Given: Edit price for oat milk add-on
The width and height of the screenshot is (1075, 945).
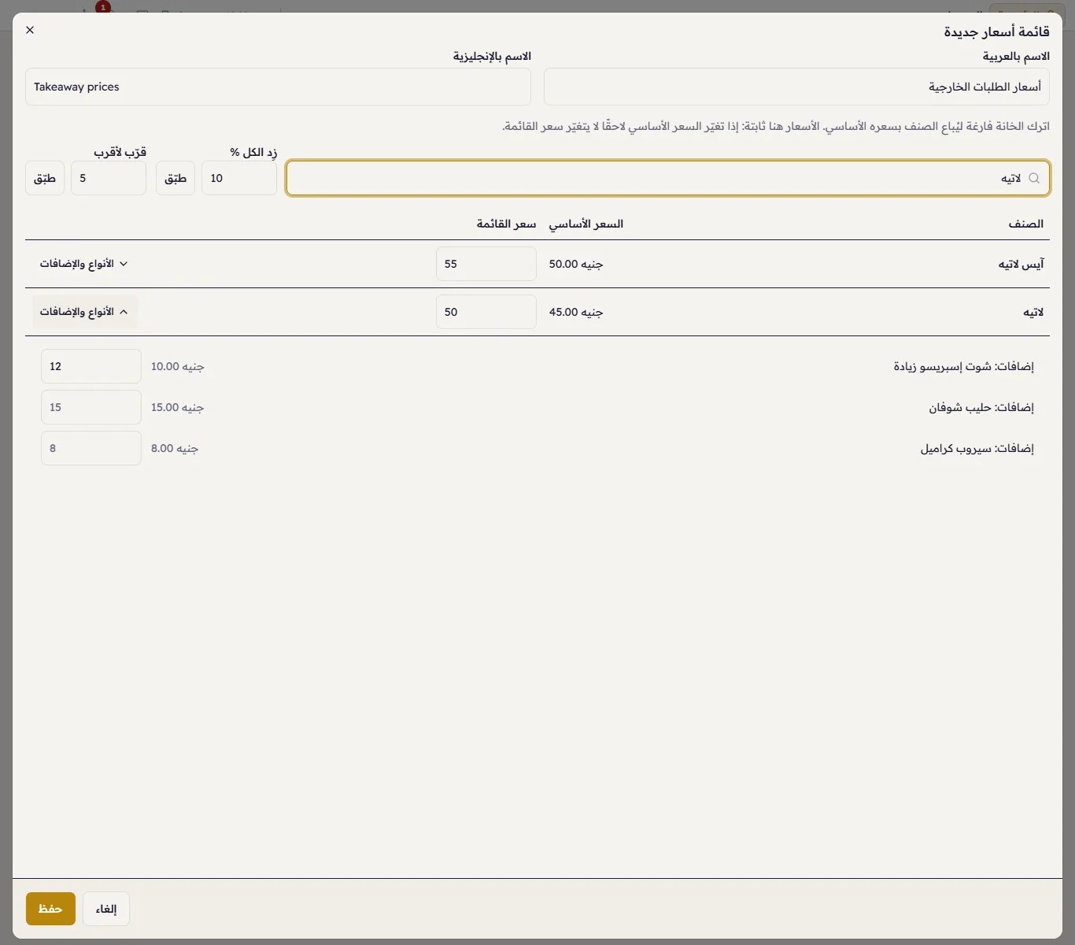Looking at the screenshot, I should tap(91, 407).
